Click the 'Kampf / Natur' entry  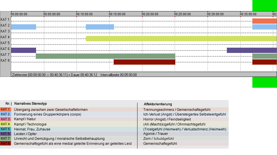pos(25,119)
